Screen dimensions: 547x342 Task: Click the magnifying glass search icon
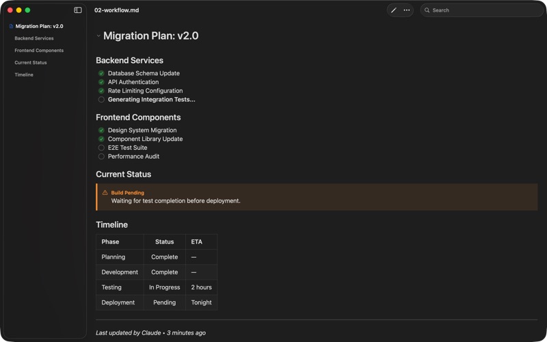(x=427, y=10)
